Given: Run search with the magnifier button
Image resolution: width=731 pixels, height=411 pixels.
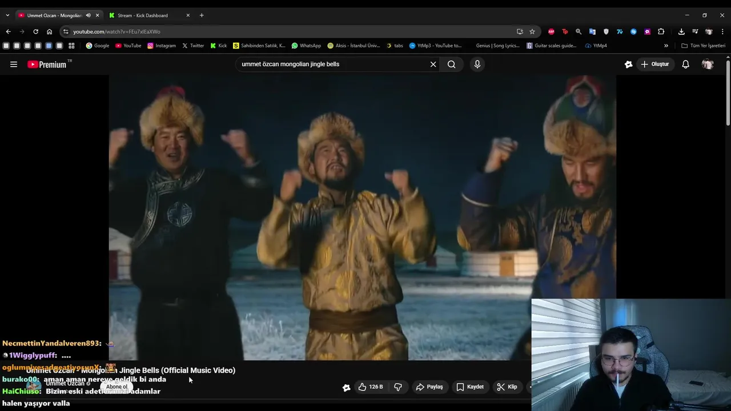Looking at the screenshot, I should pyautogui.click(x=451, y=65).
